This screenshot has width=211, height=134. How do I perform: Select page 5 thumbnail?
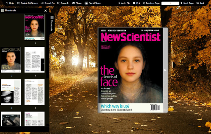(34, 92)
